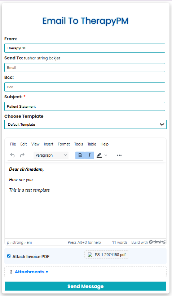The height and width of the screenshot is (296, 172).
Task: Toggle bold formatting button
Action: tap(80, 155)
